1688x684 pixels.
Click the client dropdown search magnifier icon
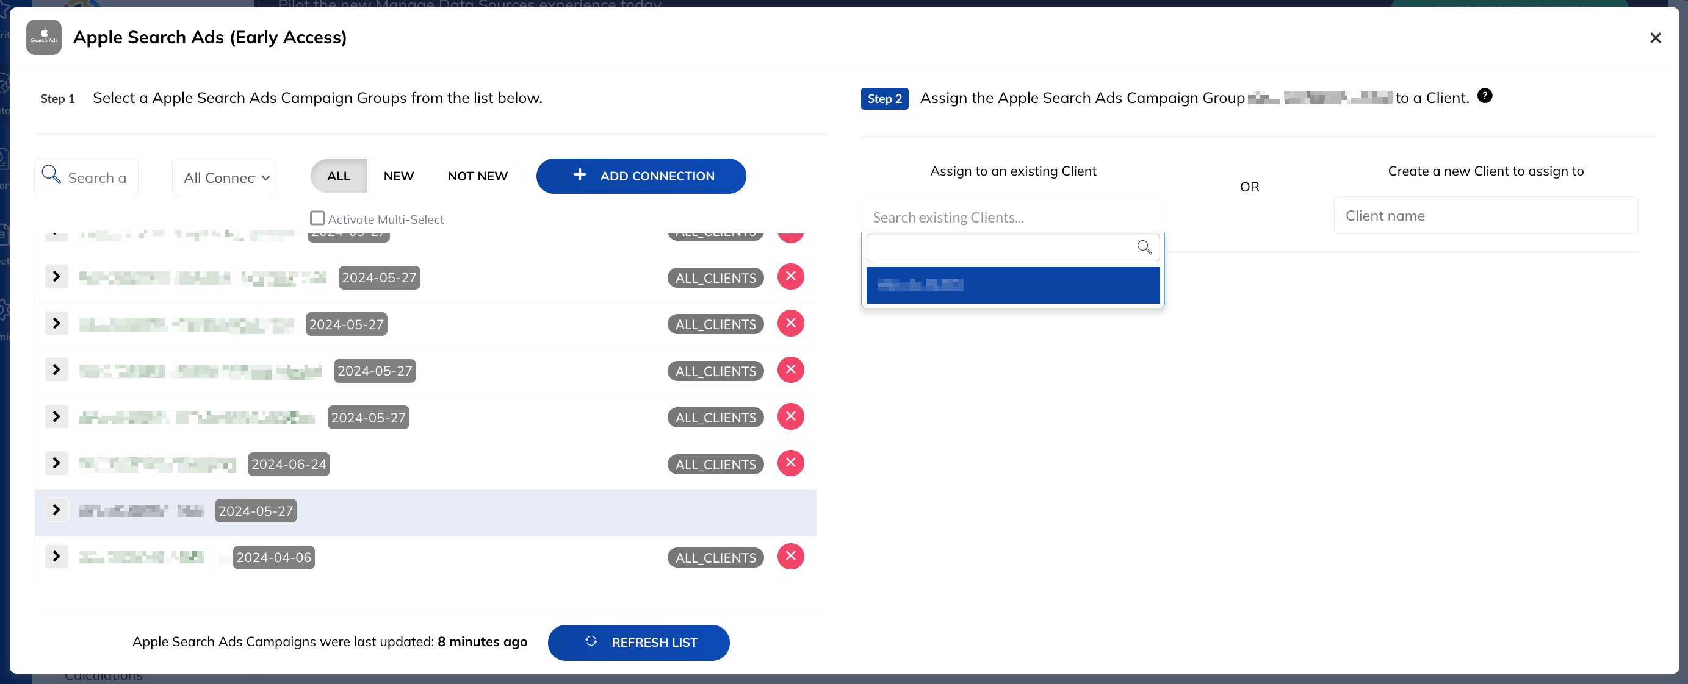click(1144, 248)
